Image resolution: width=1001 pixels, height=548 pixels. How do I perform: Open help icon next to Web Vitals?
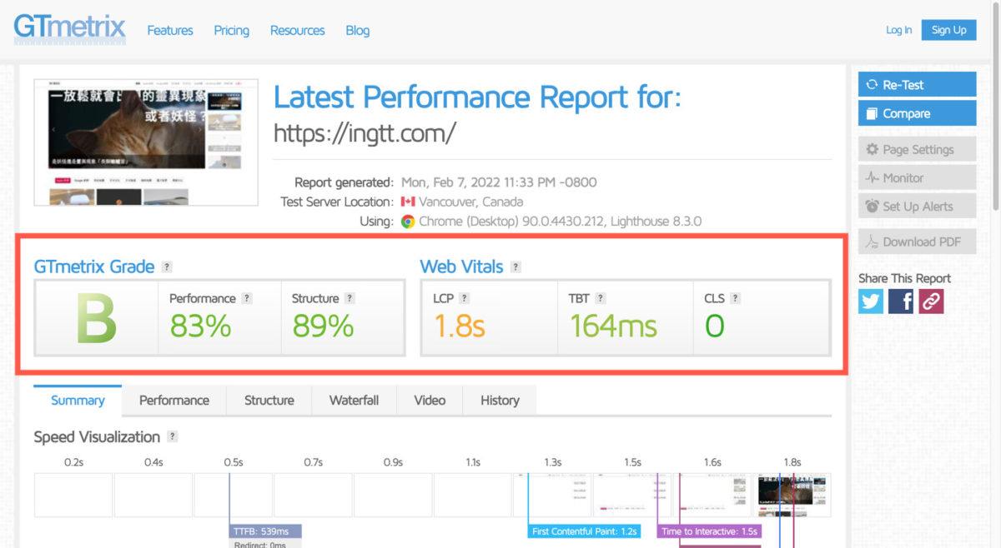(516, 267)
